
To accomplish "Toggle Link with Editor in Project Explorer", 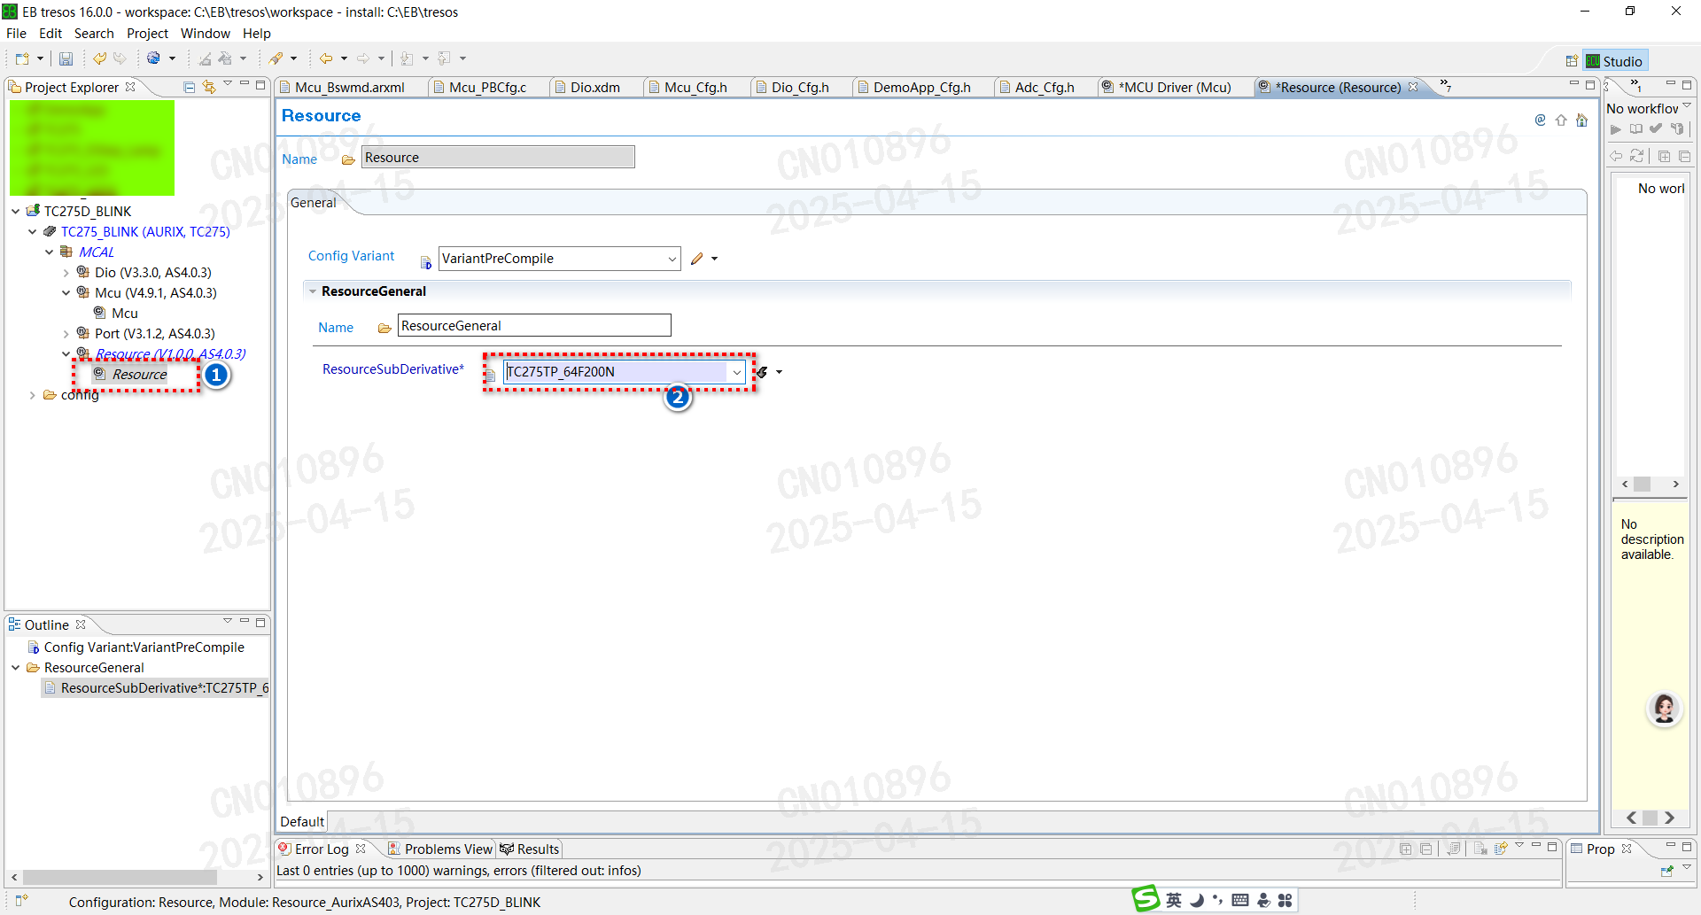I will coord(209,87).
